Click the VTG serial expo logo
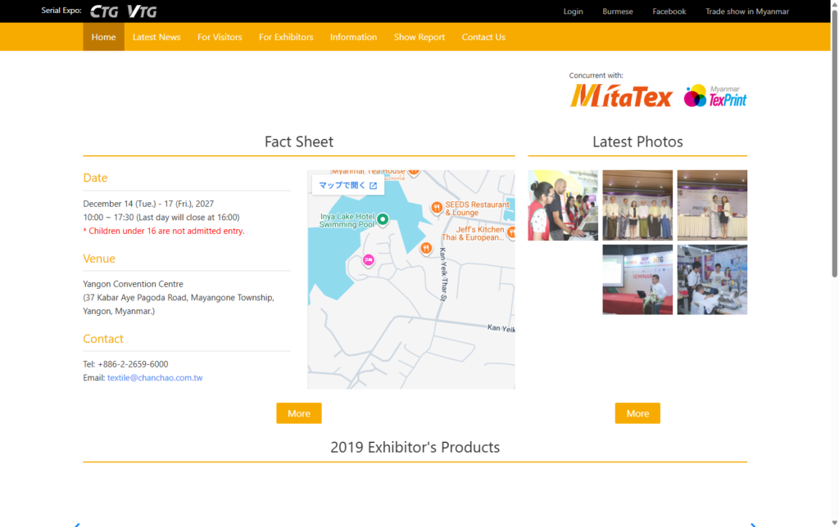Image resolution: width=839 pixels, height=527 pixels. point(142,11)
